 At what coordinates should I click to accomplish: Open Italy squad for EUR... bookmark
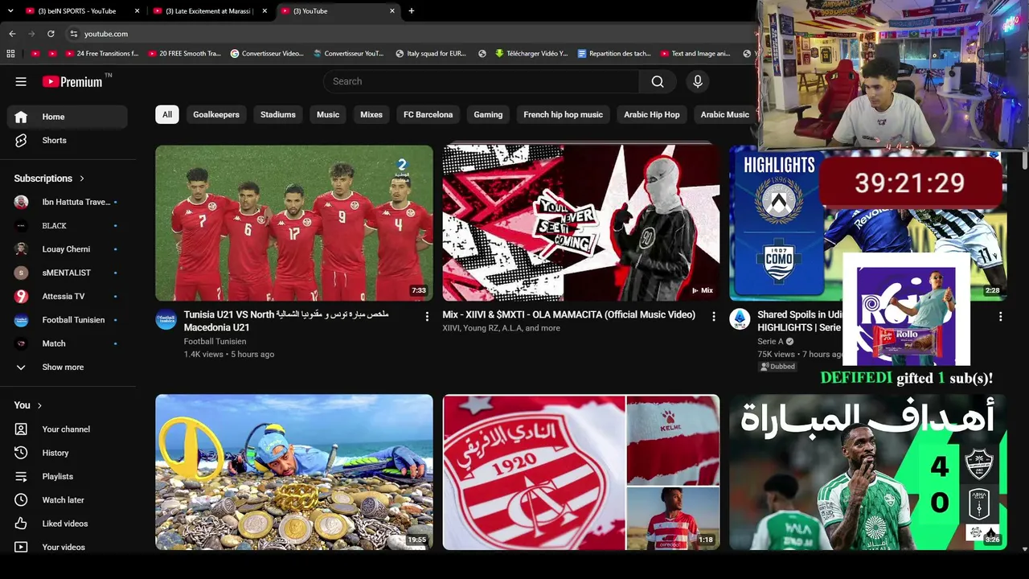(431, 54)
